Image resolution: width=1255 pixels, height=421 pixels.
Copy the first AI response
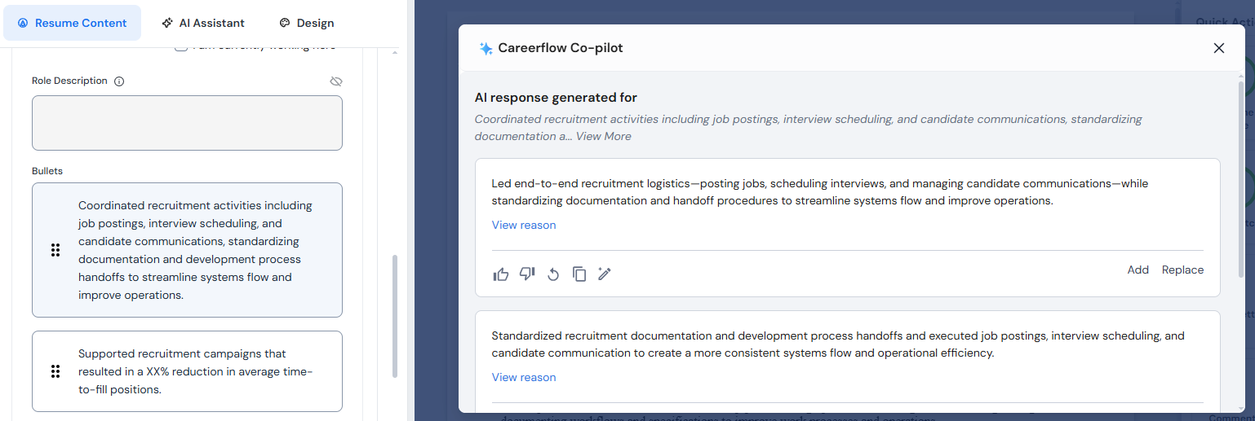pos(579,274)
